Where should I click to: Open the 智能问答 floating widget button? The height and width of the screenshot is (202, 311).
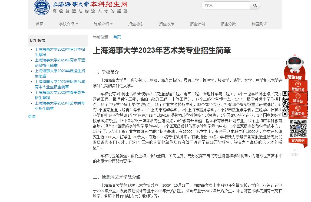click(298, 87)
